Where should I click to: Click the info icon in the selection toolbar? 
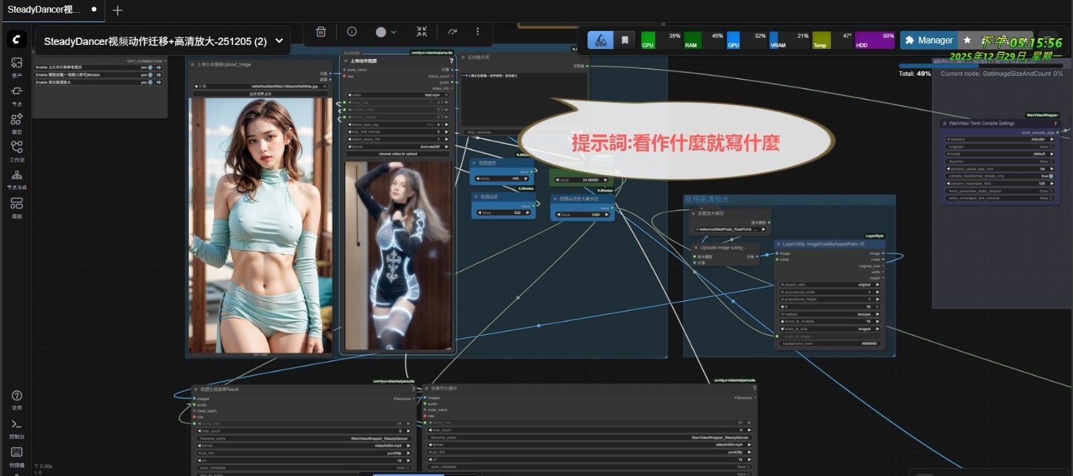[351, 32]
